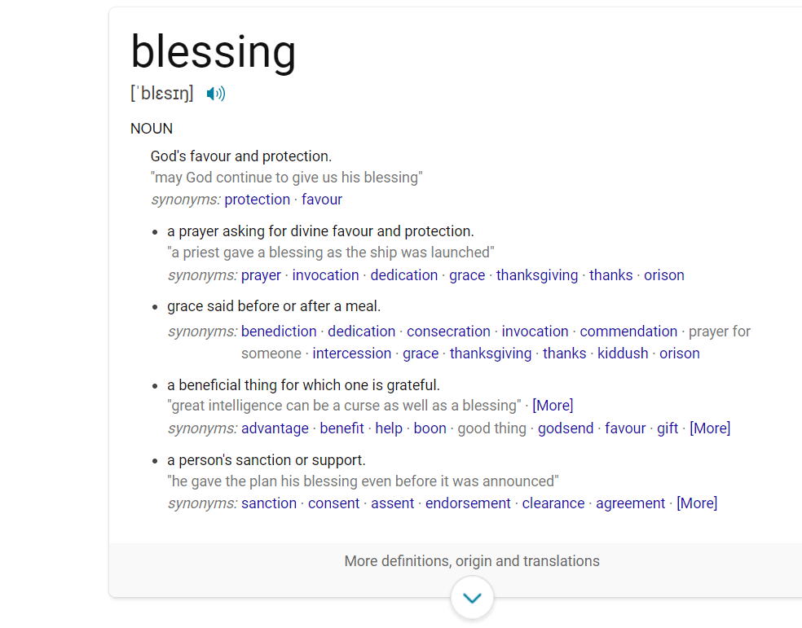Follow the "sanction" synonym link

[x=269, y=503]
